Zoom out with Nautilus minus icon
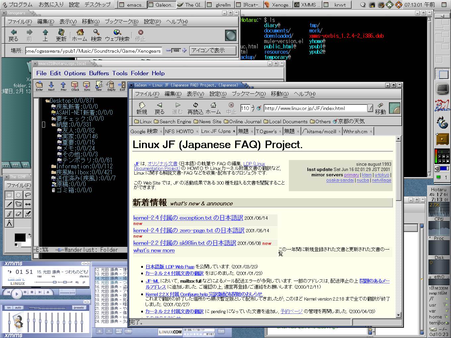 pyautogui.click(x=168, y=50)
